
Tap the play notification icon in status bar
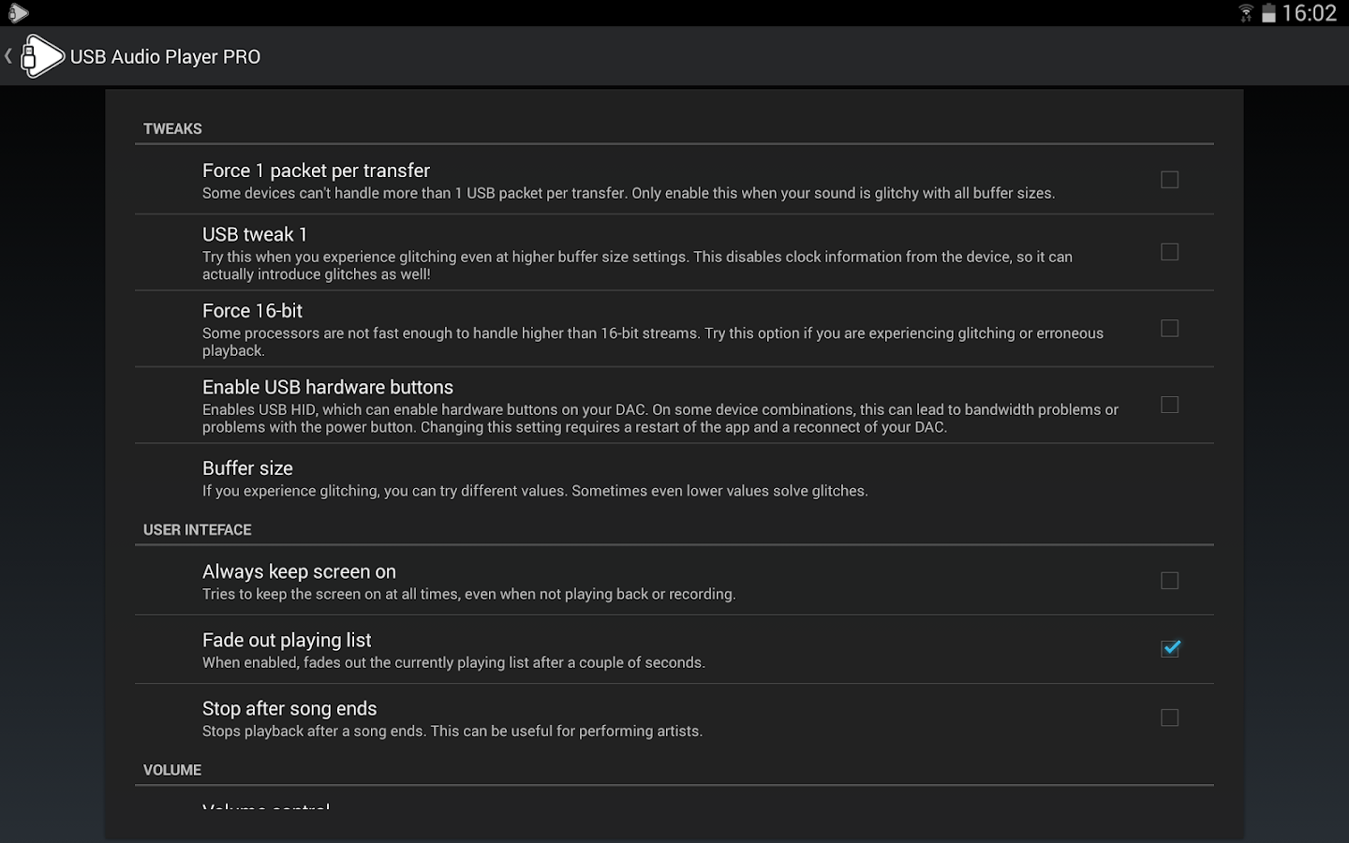click(x=18, y=13)
